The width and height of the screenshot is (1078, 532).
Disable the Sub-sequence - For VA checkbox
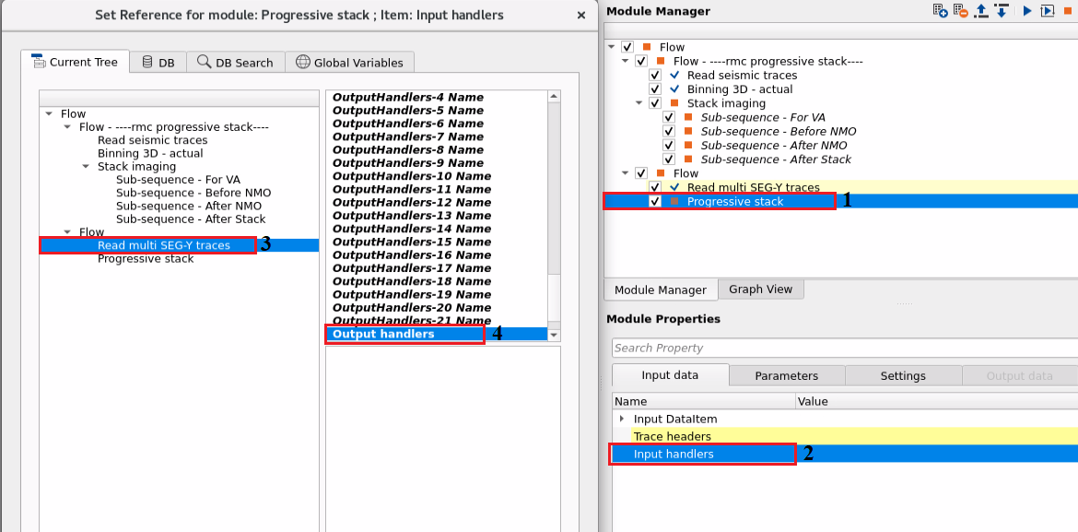pyautogui.click(x=669, y=117)
